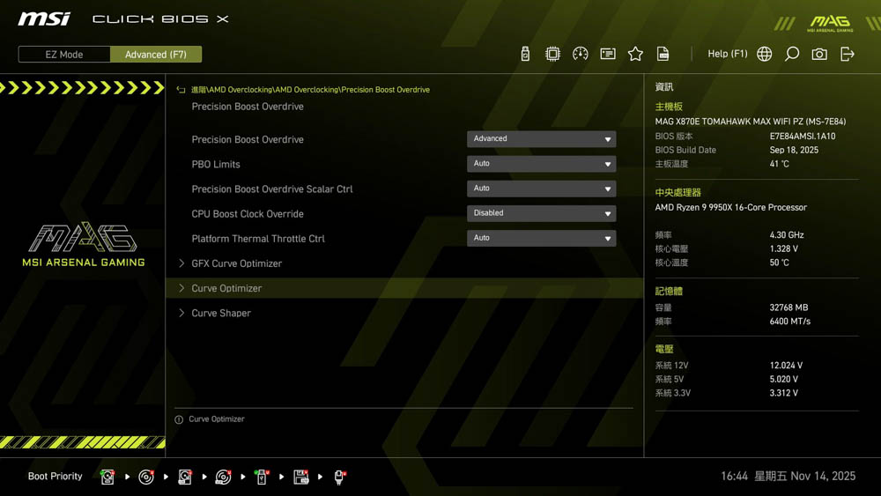Open search with the magnifier icon

tap(792, 54)
